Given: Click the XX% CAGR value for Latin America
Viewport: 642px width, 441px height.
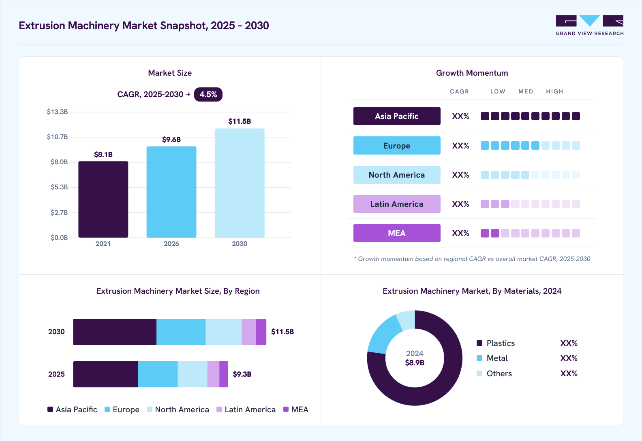Looking at the screenshot, I should pos(460,204).
